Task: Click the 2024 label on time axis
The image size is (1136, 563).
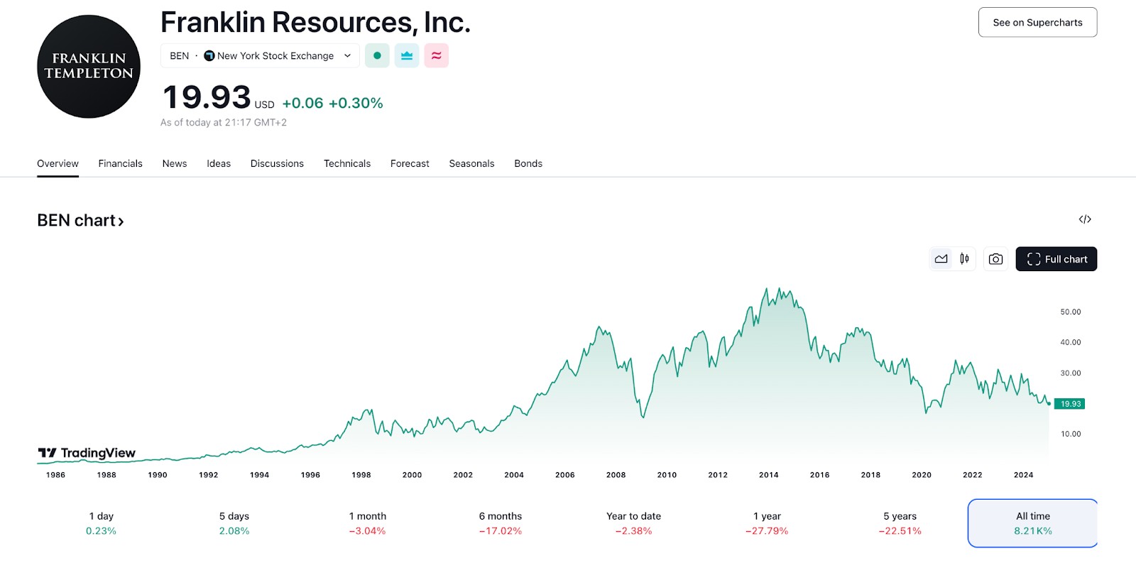Action: (x=1024, y=475)
